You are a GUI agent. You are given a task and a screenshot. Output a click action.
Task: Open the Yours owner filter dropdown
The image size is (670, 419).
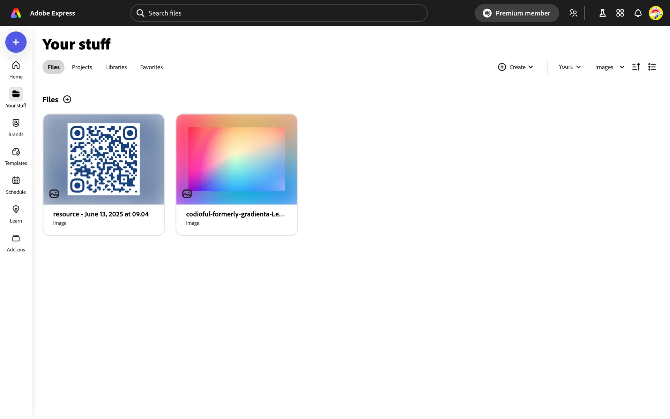[569, 67]
